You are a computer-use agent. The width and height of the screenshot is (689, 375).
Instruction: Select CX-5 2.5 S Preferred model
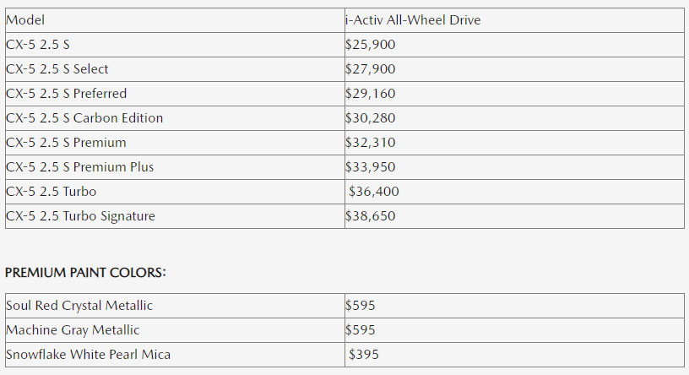click(67, 94)
